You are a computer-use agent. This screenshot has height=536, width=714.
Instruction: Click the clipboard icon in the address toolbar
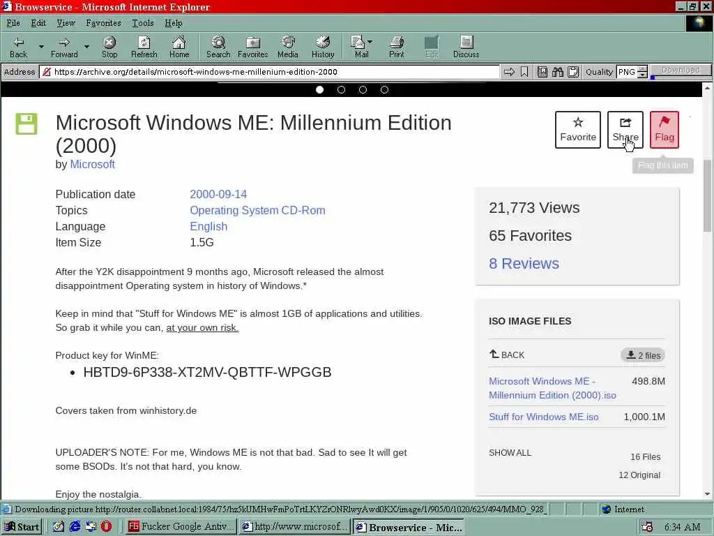(573, 72)
